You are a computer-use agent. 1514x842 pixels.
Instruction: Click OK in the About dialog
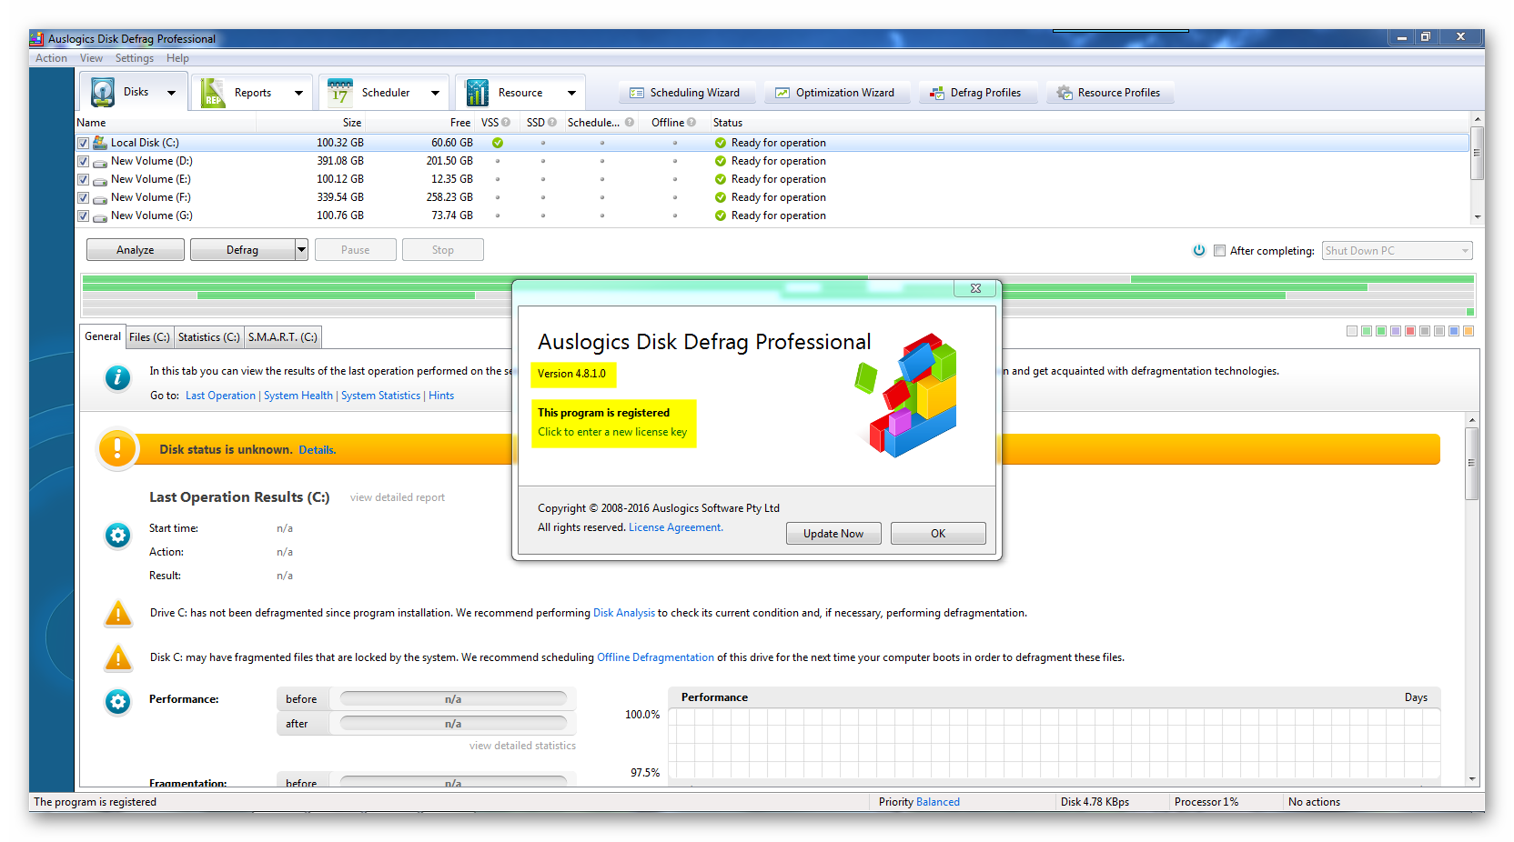tap(938, 534)
